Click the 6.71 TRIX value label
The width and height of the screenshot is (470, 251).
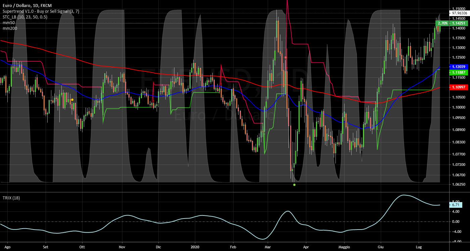point(456,205)
